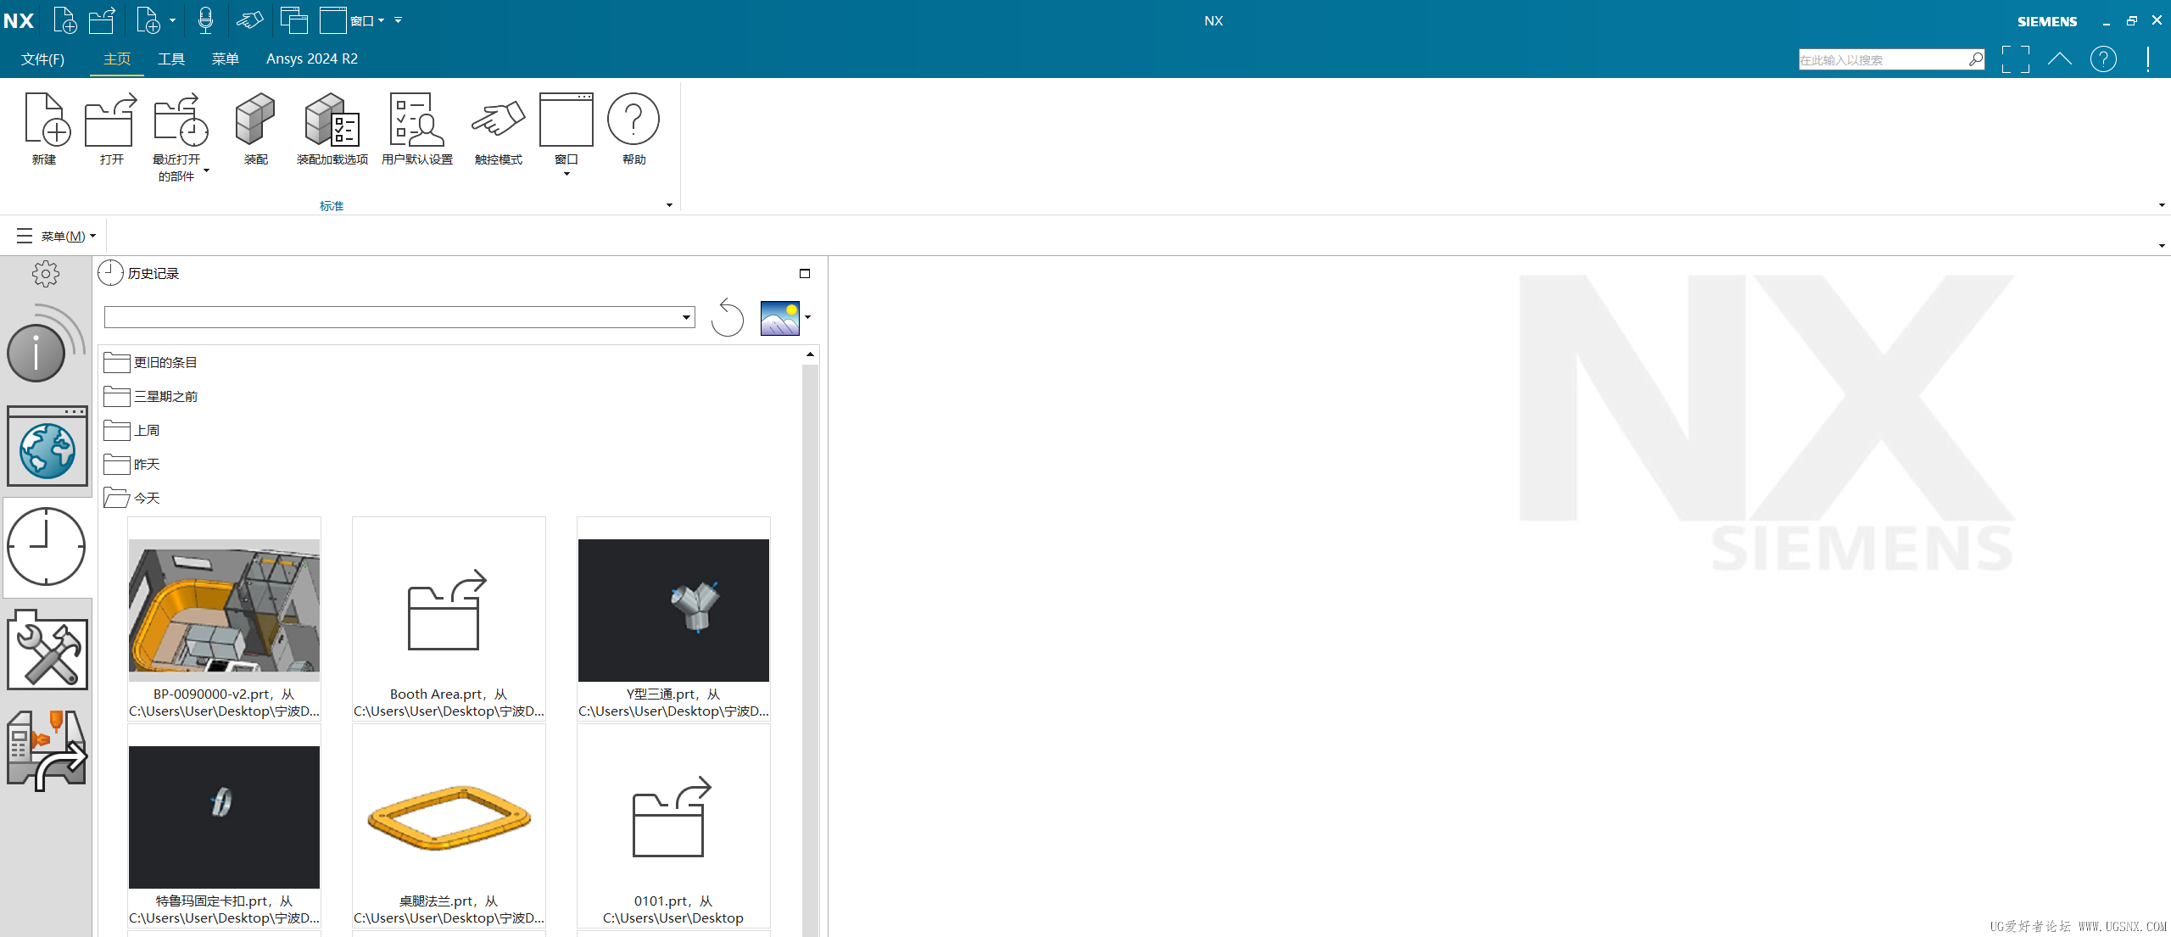Open the 菜单(M) dropdown

tap(64, 236)
